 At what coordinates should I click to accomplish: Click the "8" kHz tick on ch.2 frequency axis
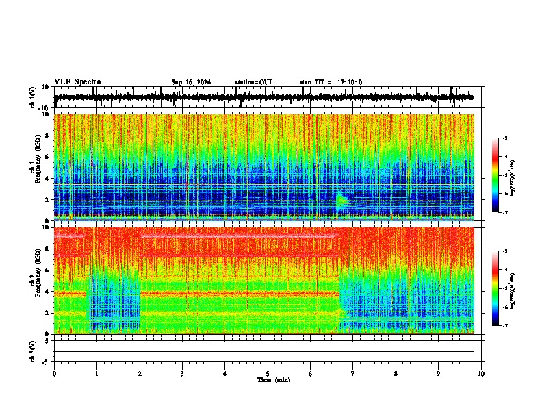pos(47,249)
